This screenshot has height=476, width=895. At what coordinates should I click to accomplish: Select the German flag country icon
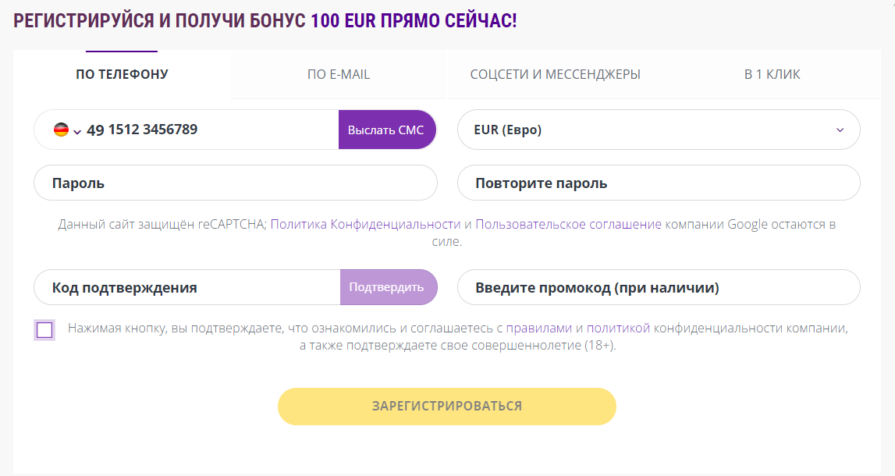[61, 130]
